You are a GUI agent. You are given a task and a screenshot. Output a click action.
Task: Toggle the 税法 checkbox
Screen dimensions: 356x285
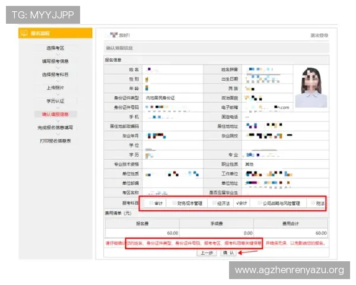point(313,203)
